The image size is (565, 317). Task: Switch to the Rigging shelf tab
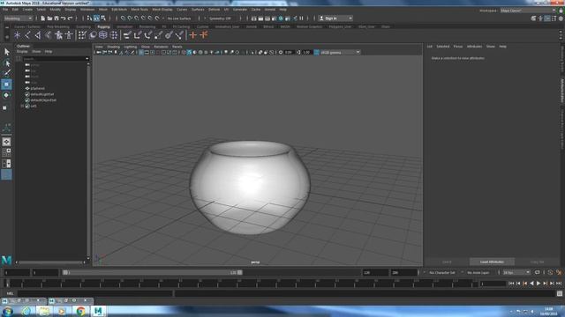coord(103,26)
